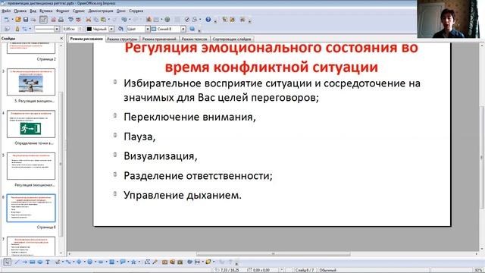The height and width of the screenshot is (273, 485).
Task: Select slide 4 thumbnail with exit sign
Action: 31,124
